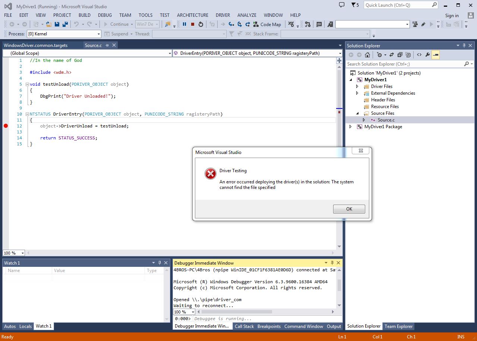Open the BUILD menu

coord(85,15)
